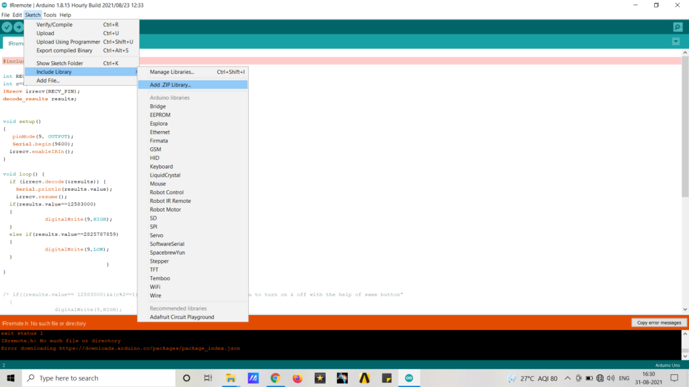Open the Tools menu
This screenshot has width=689, height=387.
(50, 15)
